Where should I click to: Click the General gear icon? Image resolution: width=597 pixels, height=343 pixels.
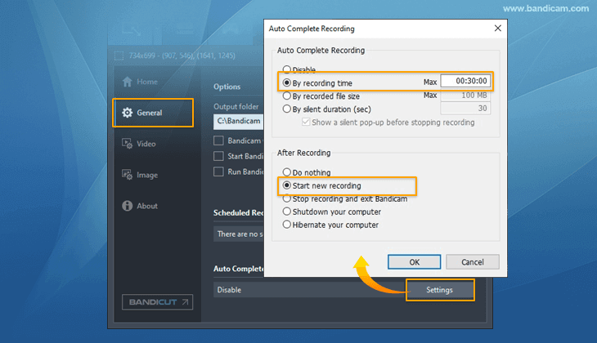(x=127, y=113)
